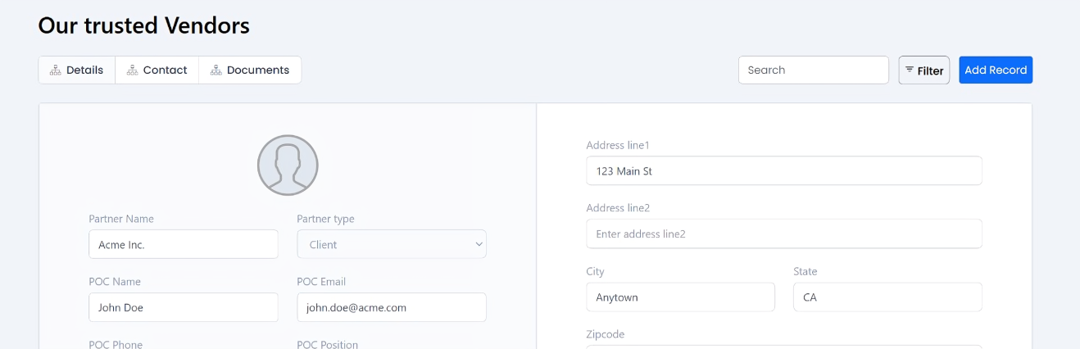Screen dimensions: 1080x349
Task: Edit the POC Email field
Action: (x=391, y=307)
